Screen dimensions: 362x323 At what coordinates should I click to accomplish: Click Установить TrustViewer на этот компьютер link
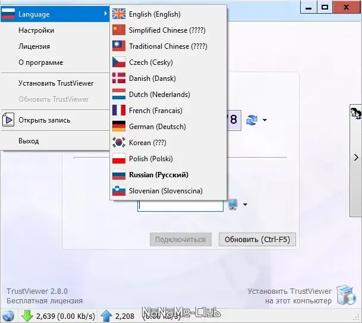coord(289,296)
